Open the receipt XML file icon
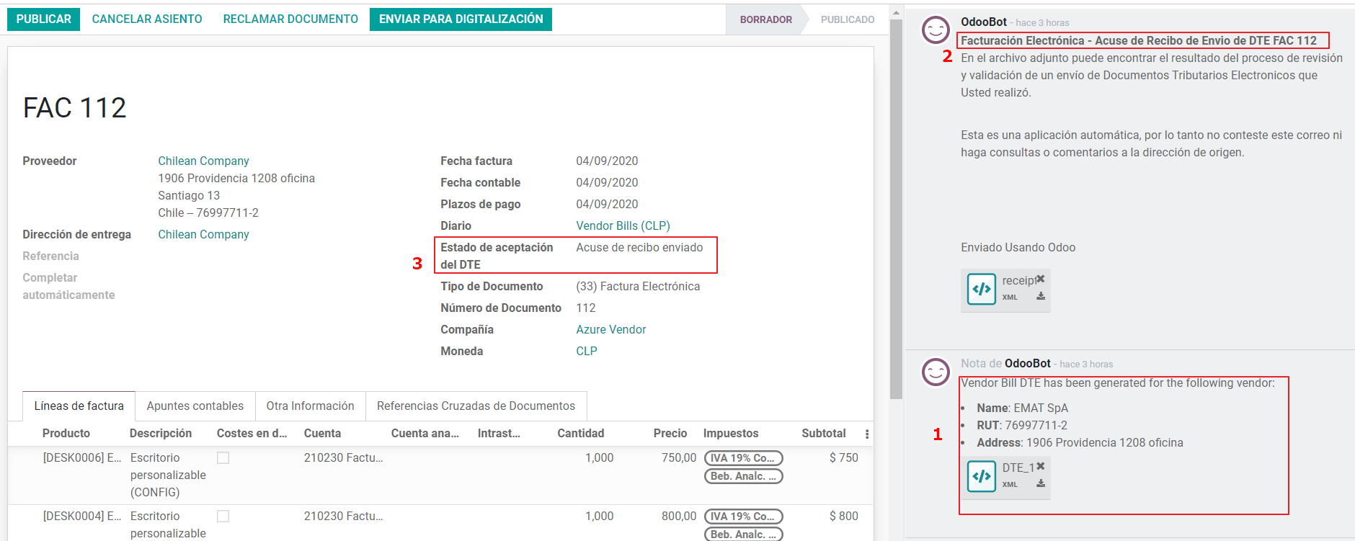The width and height of the screenshot is (1355, 541). (x=981, y=290)
